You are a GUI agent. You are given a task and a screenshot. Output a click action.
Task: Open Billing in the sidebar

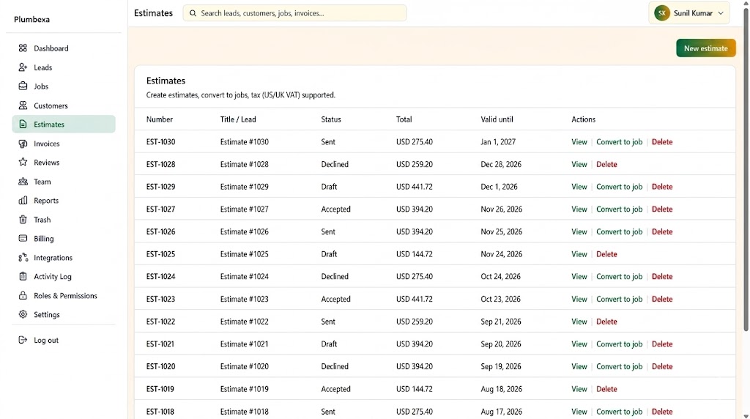click(64, 238)
